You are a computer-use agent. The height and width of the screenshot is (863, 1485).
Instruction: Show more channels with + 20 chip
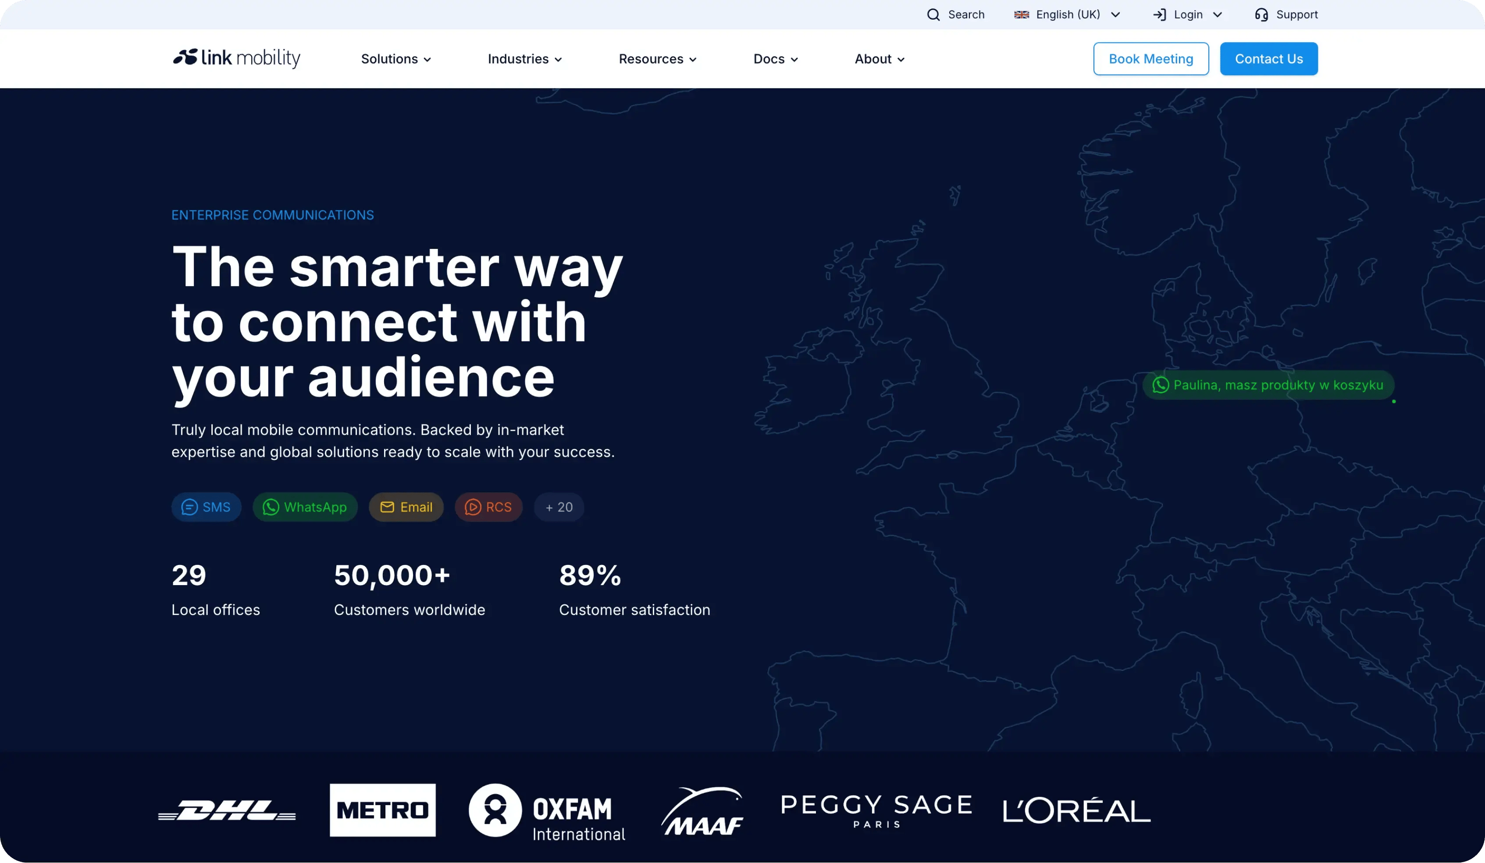click(x=559, y=507)
